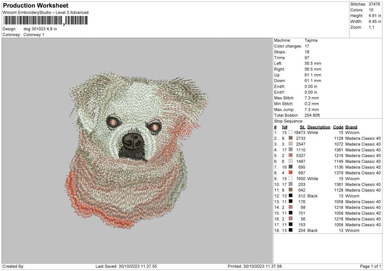Viewport: 384px width, 271px height.
Task: Click the Machine value Tajima
Action: (x=311, y=40)
